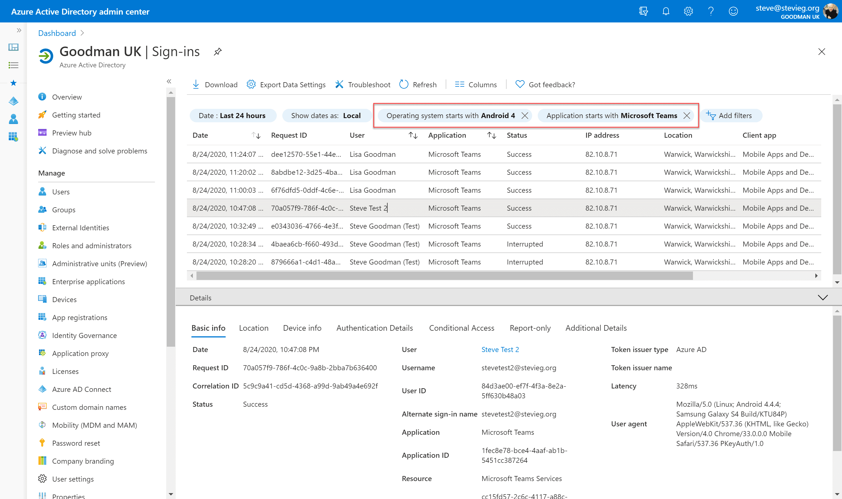Close the Sign-ins blade
This screenshot has width=842, height=499.
pos(822,52)
